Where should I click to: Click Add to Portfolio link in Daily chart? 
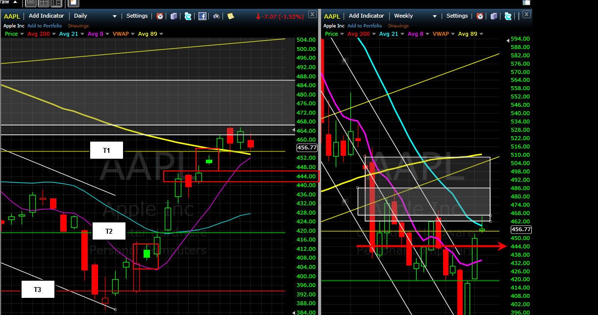pyautogui.click(x=45, y=26)
